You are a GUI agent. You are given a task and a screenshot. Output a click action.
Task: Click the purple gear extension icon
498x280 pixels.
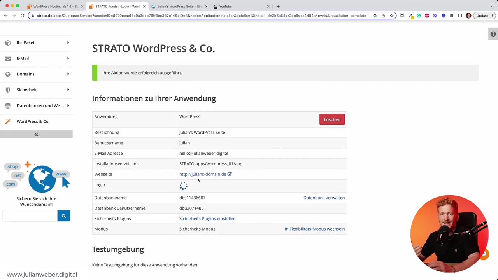[x=435, y=16]
